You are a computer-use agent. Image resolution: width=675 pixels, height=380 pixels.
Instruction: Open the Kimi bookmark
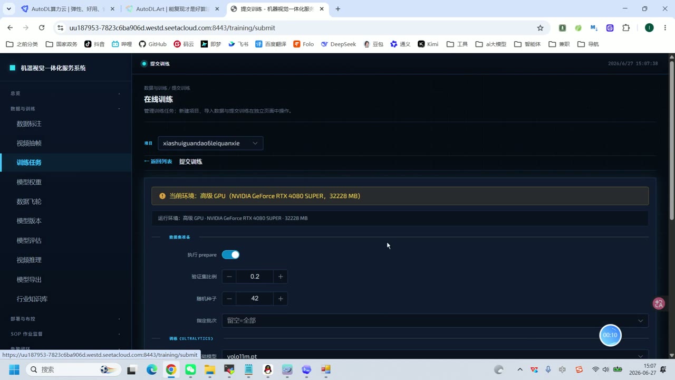point(428,44)
